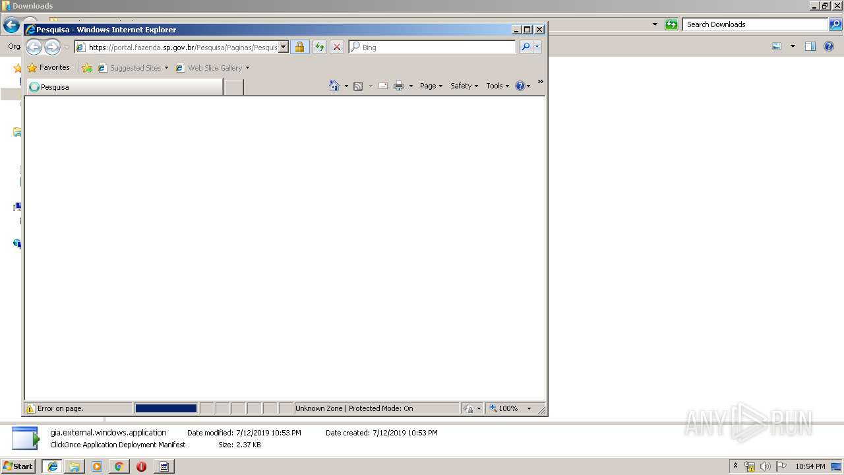
Task: Launch Google Chrome from the taskbar
Action: (x=119, y=466)
